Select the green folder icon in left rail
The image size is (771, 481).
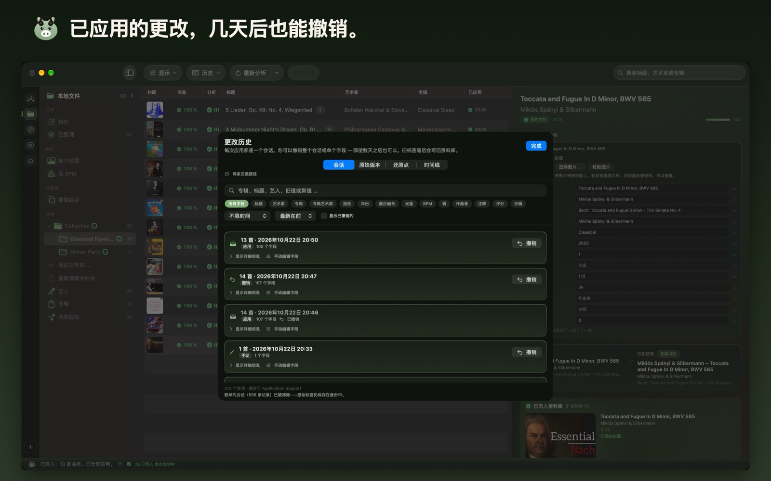pos(30,114)
